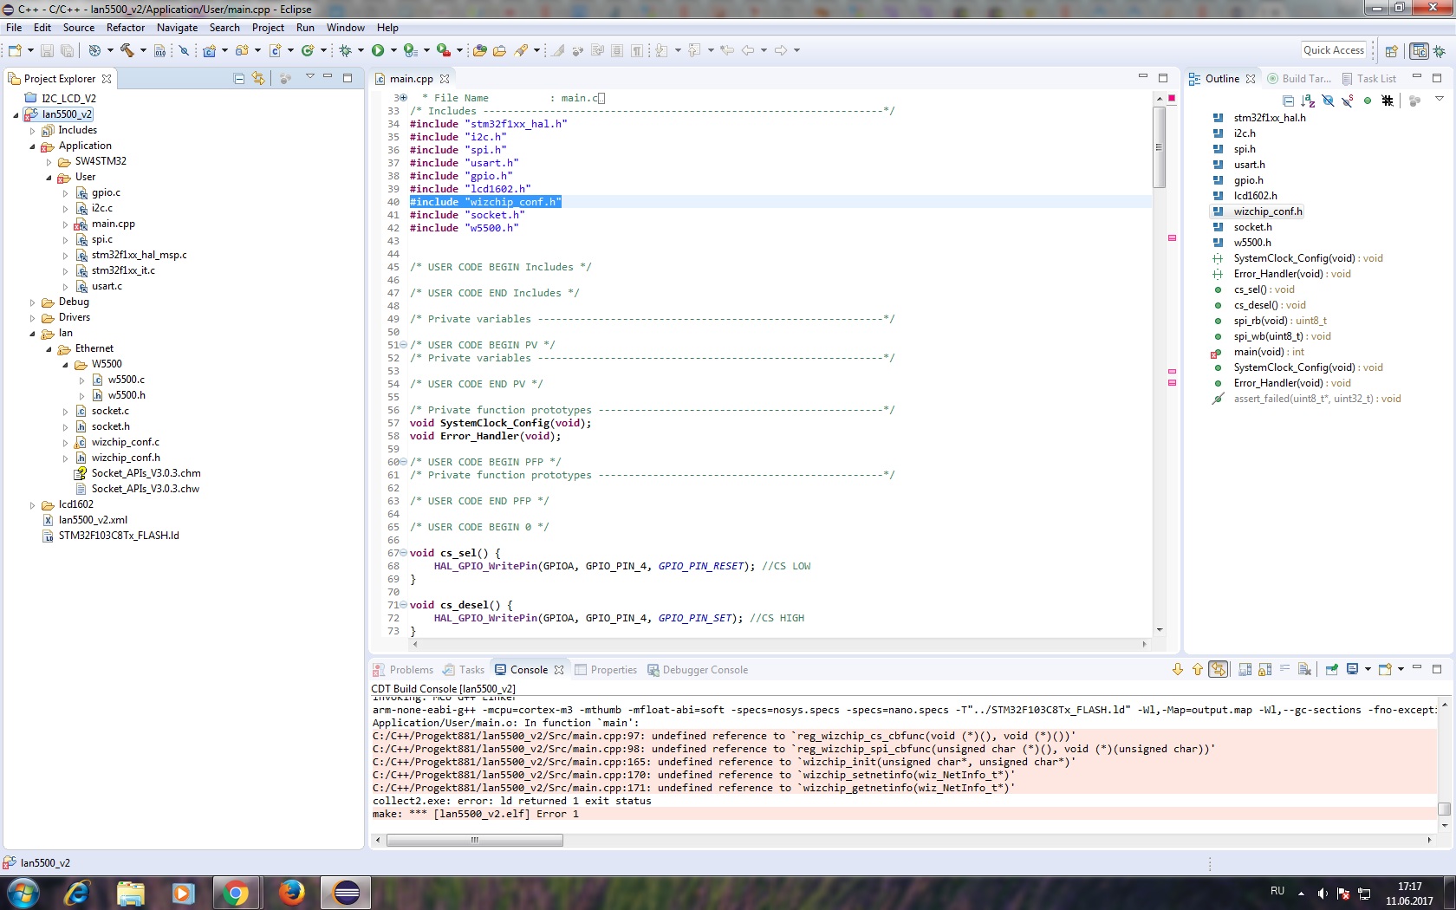Image resolution: width=1456 pixels, height=910 pixels.
Task: Collapse the Ethernet folder in project tree
Action: [x=49, y=349]
